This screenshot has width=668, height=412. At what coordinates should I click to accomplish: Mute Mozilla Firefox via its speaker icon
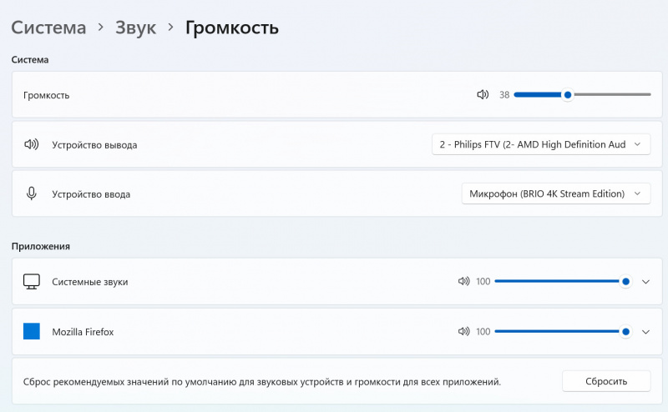click(464, 331)
